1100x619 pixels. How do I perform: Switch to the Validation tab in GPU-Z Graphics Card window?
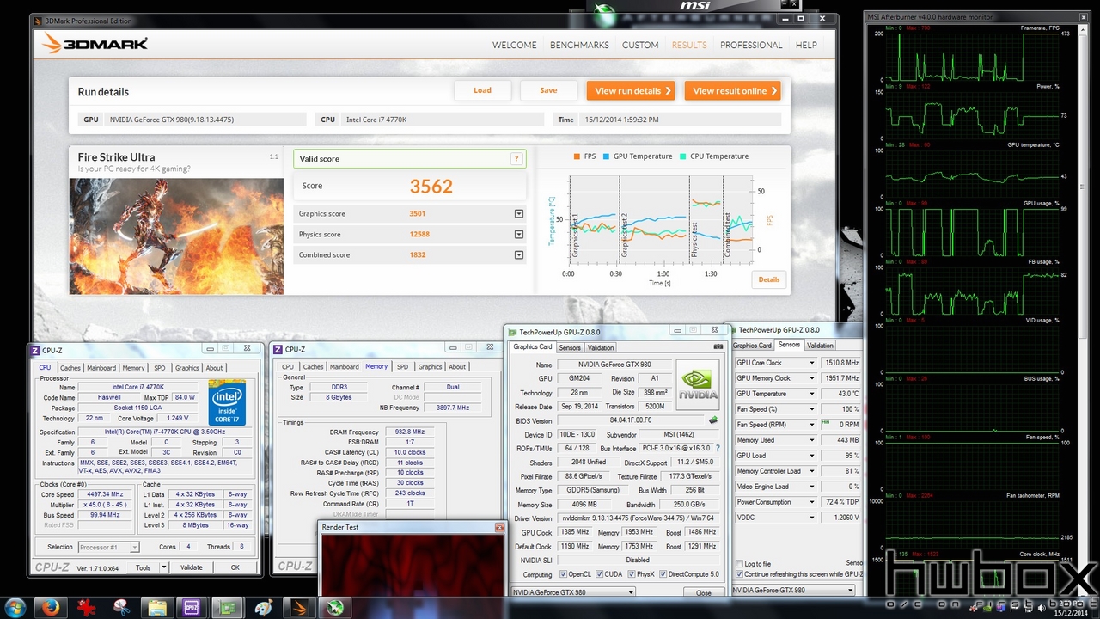tap(601, 348)
